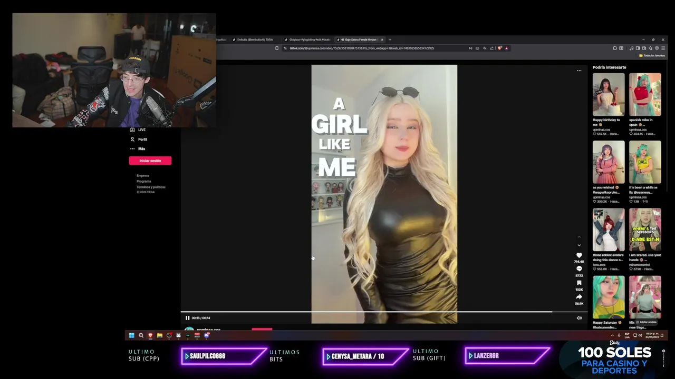Open Perfil in TikTok sidebar
This screenshot has height=379, width=675.
tap(139, 139)
